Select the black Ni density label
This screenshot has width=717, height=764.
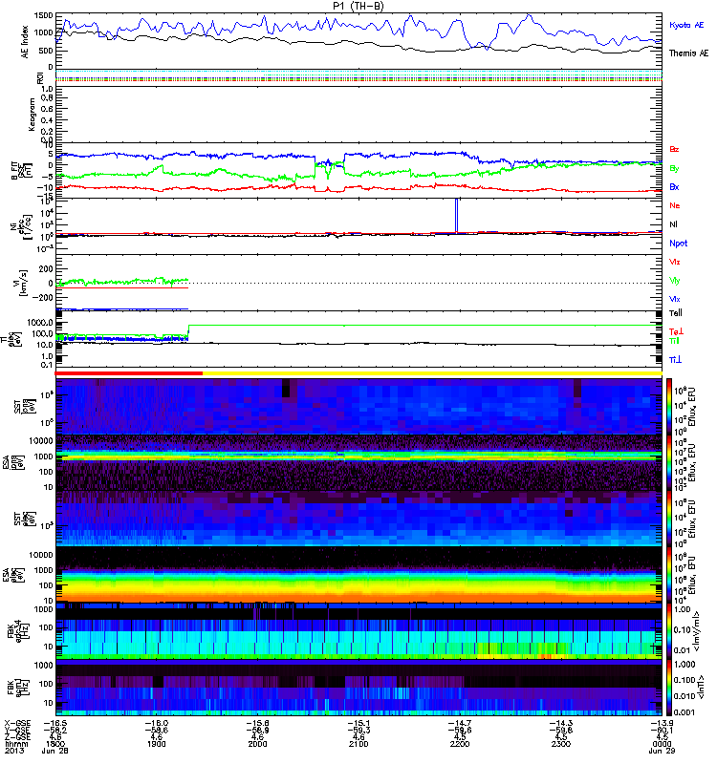click(x=673, y=224)
